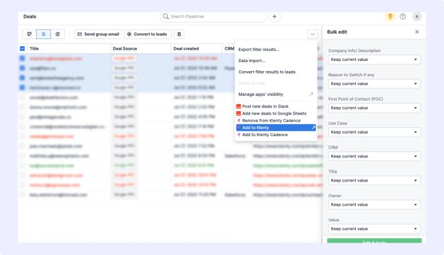Choose 'Export filter results...' from menu
444x255 pixels.
[x=259, y=49]
